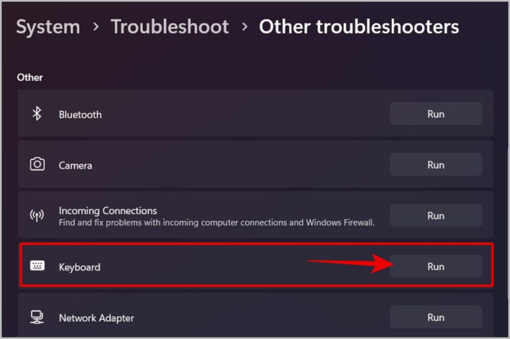
Task: Click the Network Adapter icon
Action: (37, 317)
